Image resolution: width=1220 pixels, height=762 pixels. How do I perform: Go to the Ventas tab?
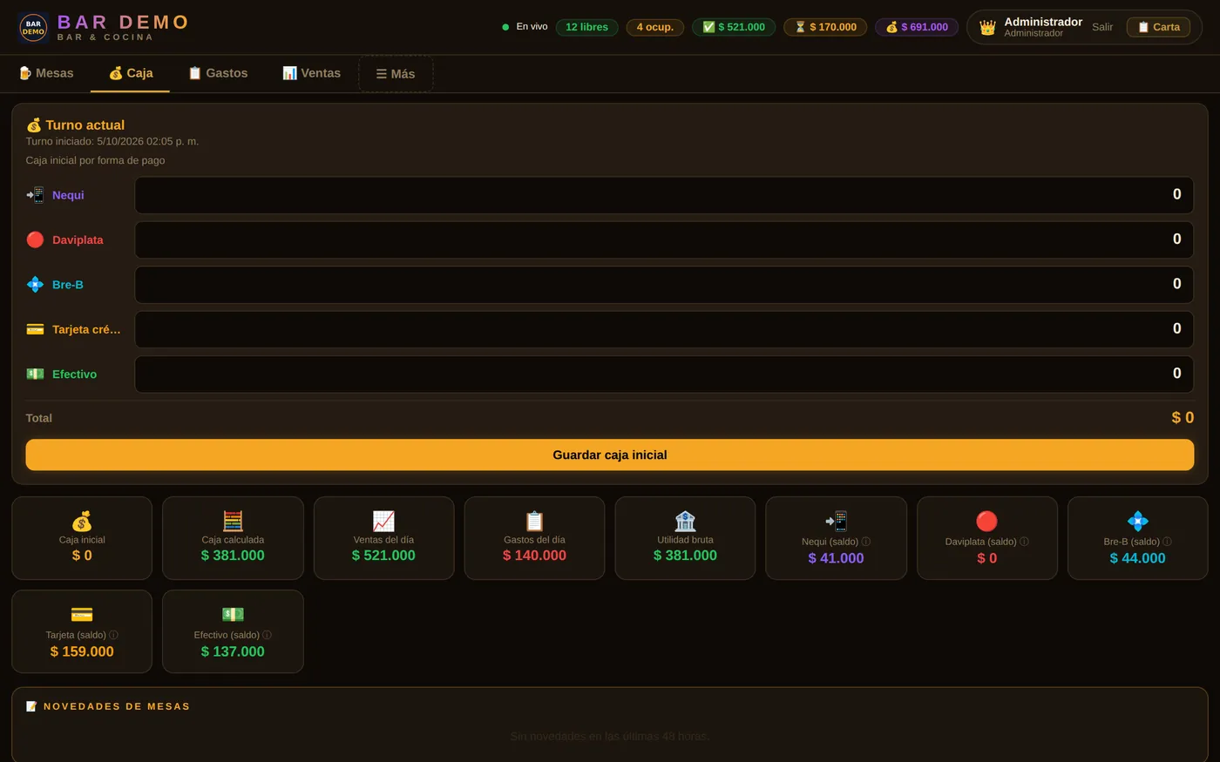[311, 73]
